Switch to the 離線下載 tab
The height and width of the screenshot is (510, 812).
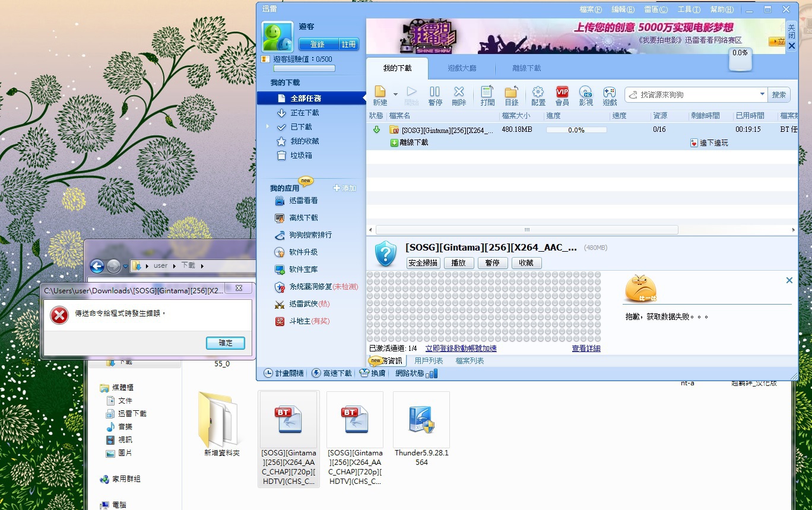pos(526,68)
